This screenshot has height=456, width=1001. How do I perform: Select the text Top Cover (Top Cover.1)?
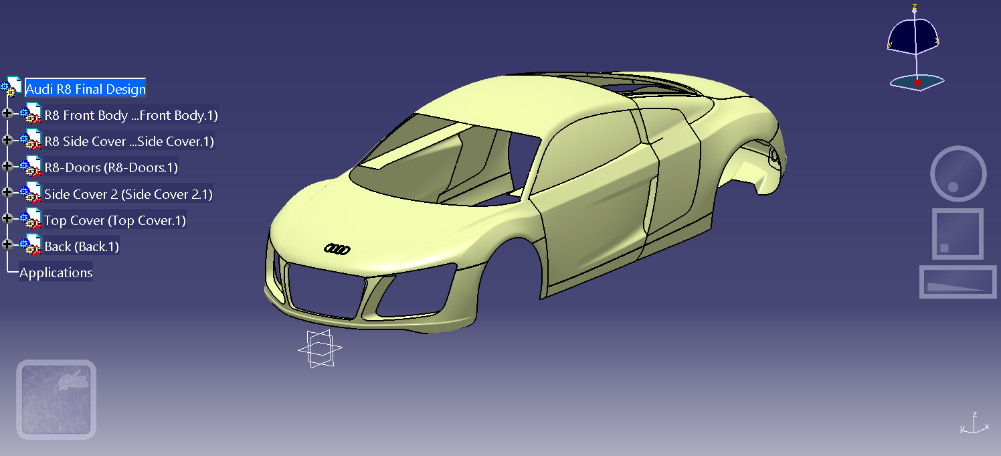click(x=115, y=220)
